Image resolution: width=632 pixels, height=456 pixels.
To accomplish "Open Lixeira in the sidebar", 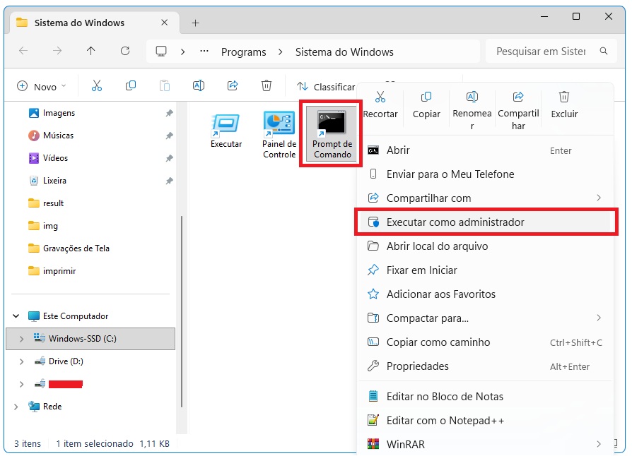I will [55, 181].
